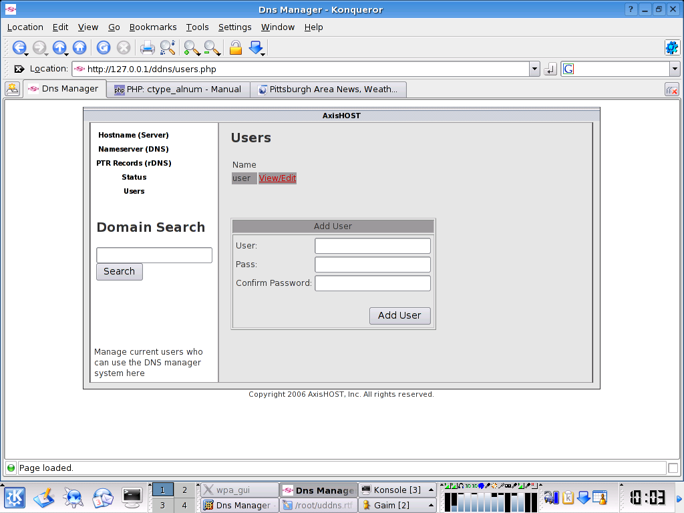Click the Domain Search button
Image resolution: width=684 pixels, height=513 pixels.
[119, 271]
